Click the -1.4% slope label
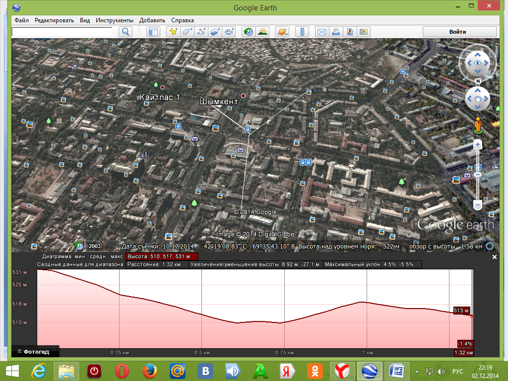This screenshot has height=381, width=508. tap(465, 344)
